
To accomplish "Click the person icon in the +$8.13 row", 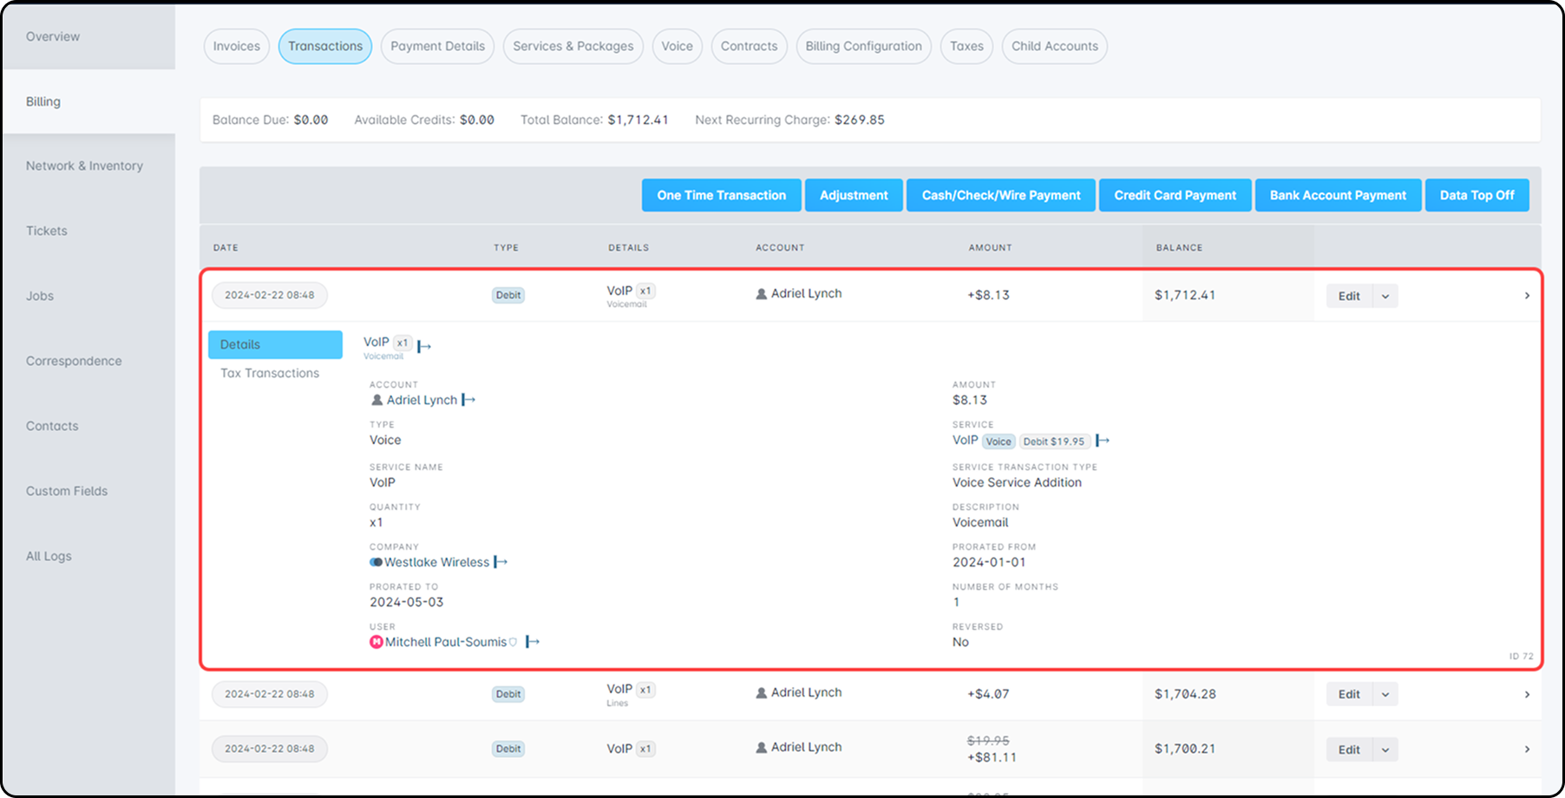I will 762,294.
